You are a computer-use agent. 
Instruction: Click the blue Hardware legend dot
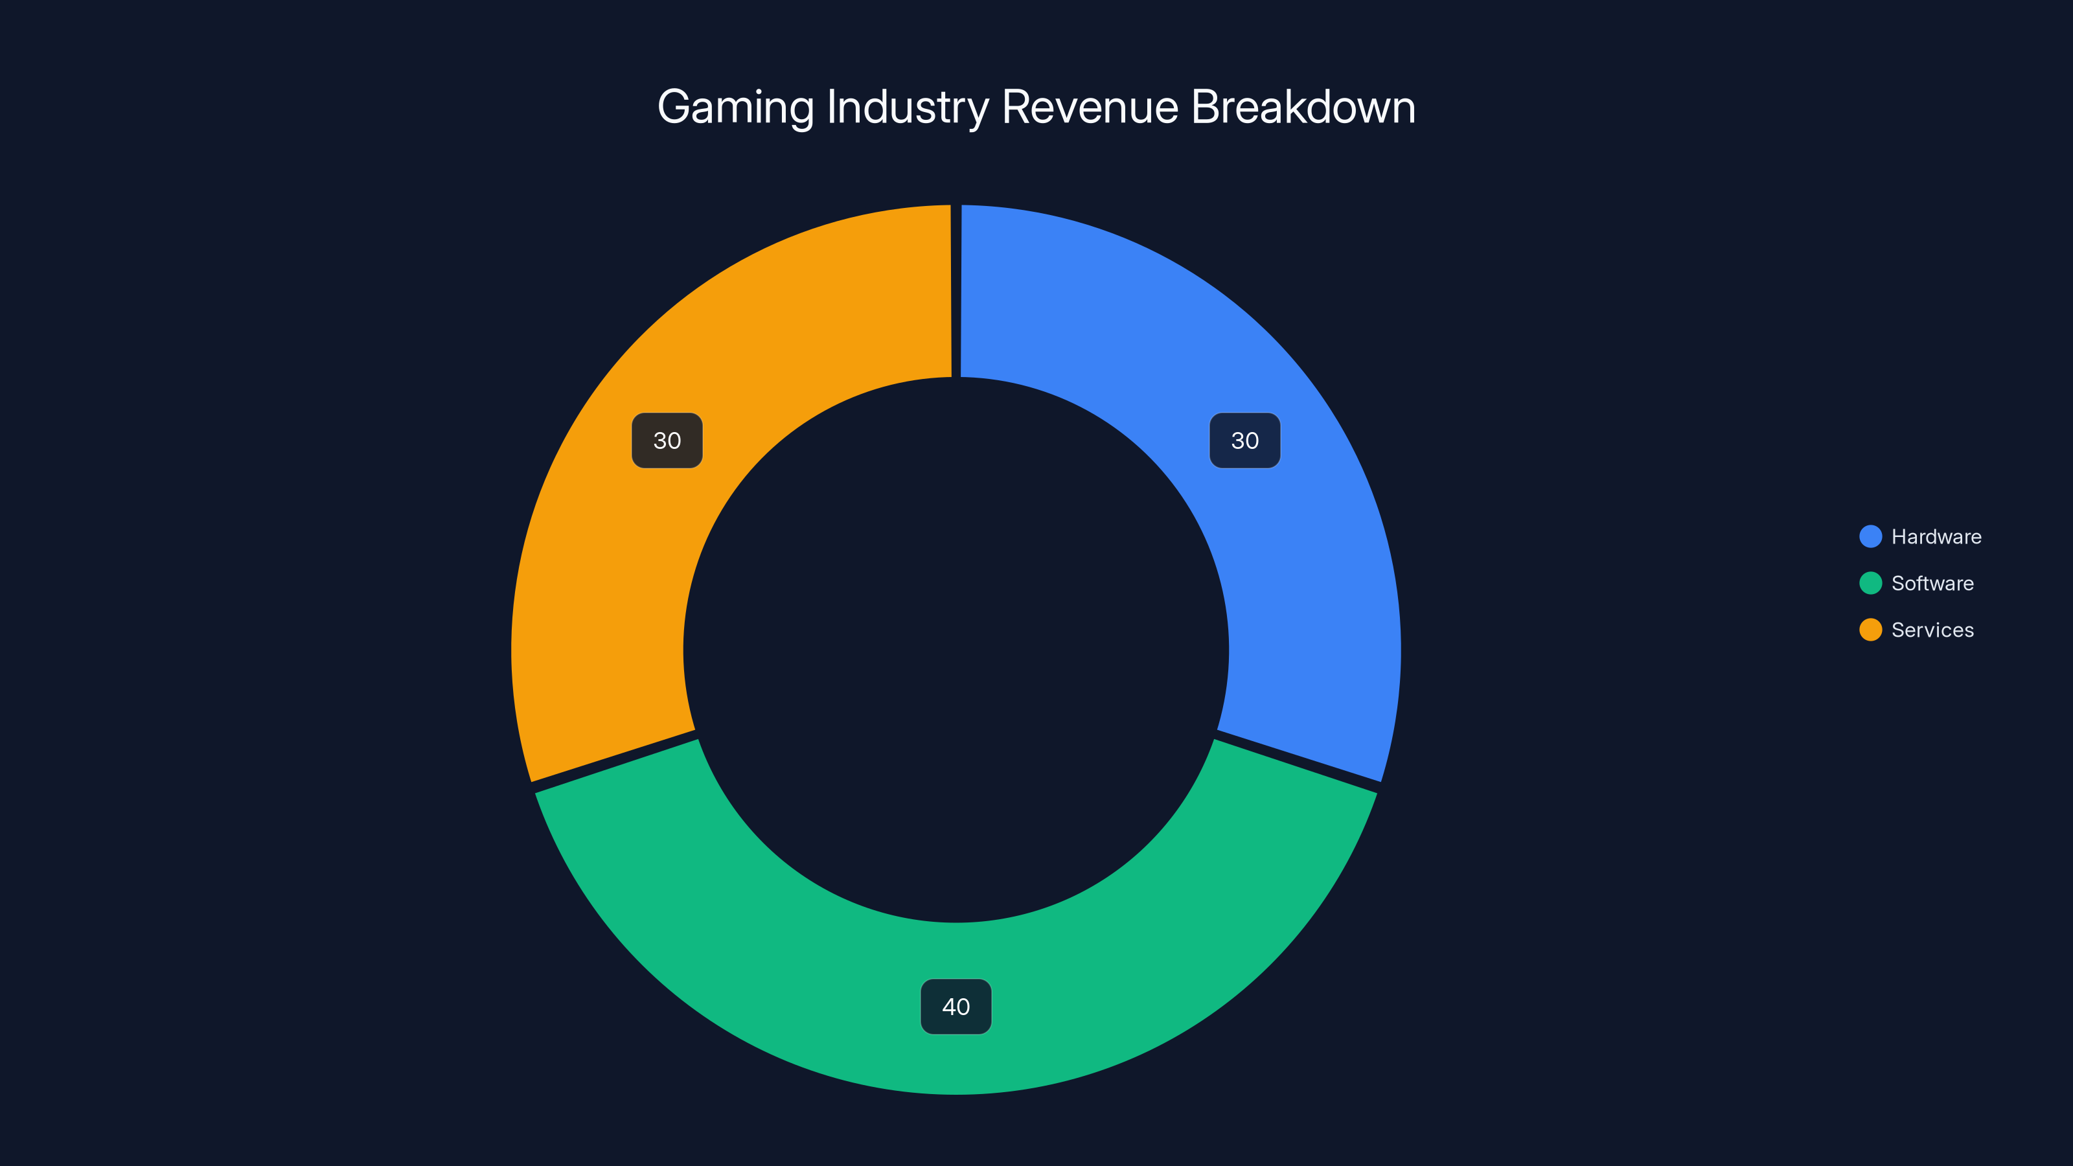pos(1870,537)
